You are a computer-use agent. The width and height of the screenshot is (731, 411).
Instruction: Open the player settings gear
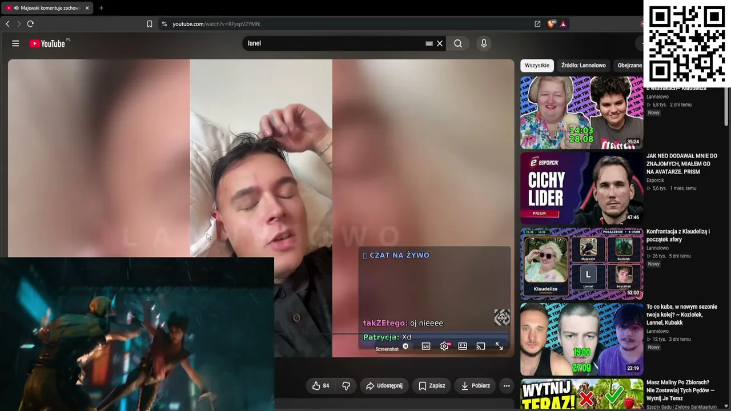pos(444,346)
